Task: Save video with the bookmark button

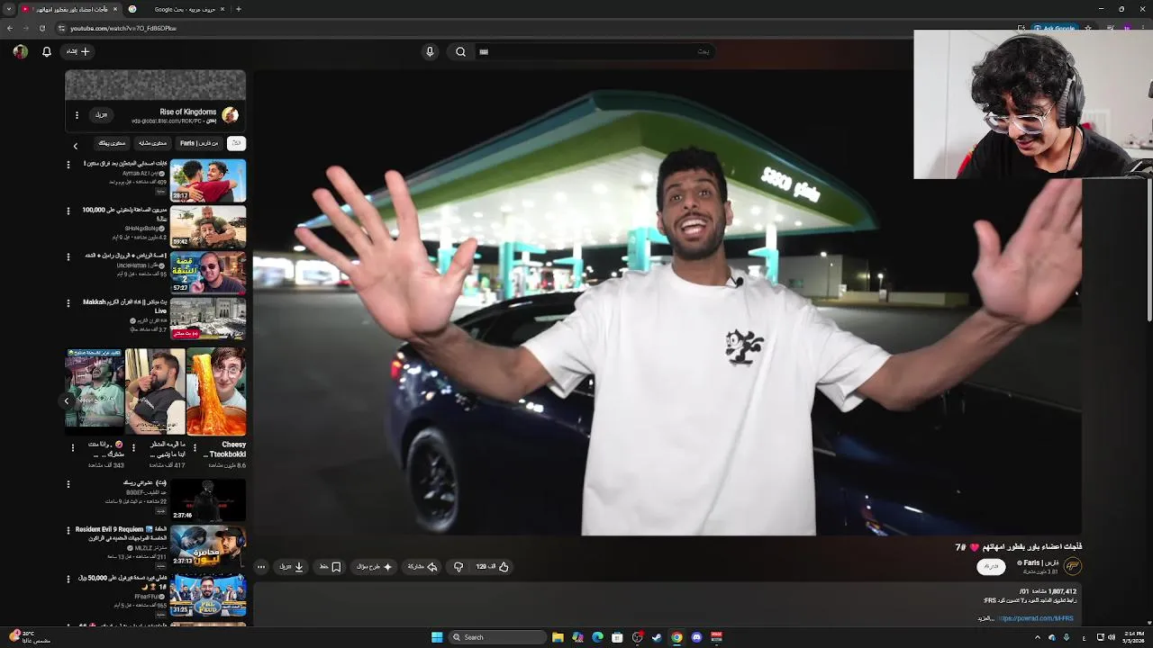Action: (331, 567)
